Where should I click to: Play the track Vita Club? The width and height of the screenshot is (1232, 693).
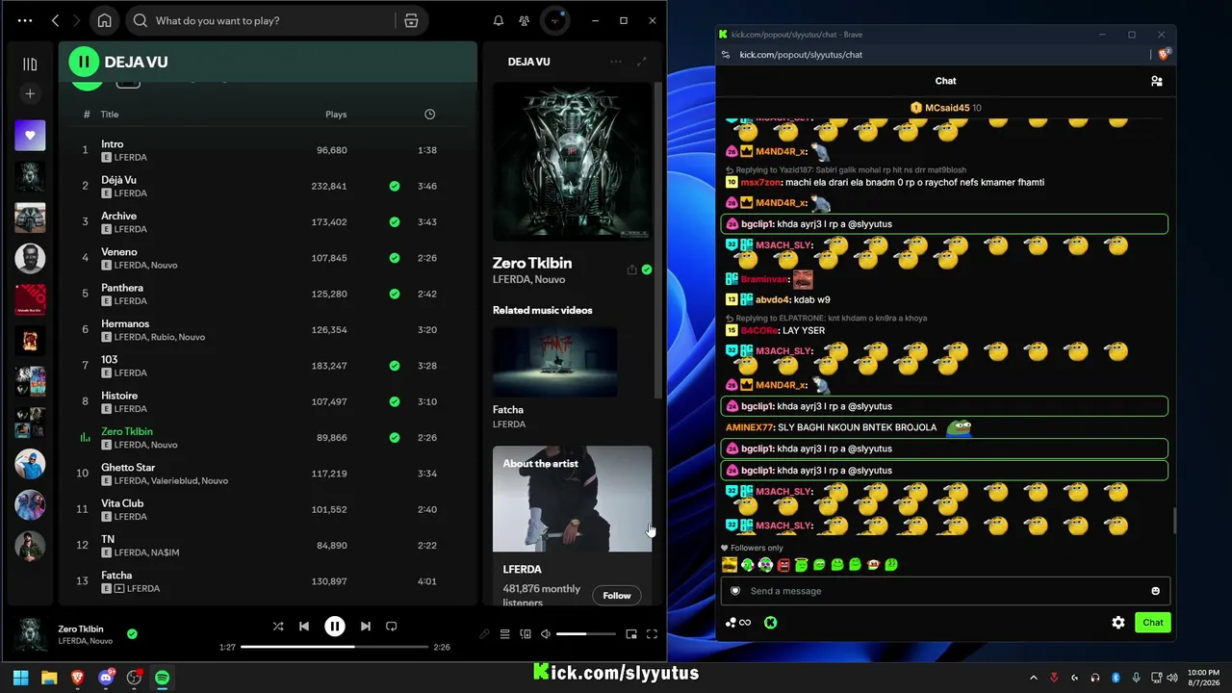point(266,509)
